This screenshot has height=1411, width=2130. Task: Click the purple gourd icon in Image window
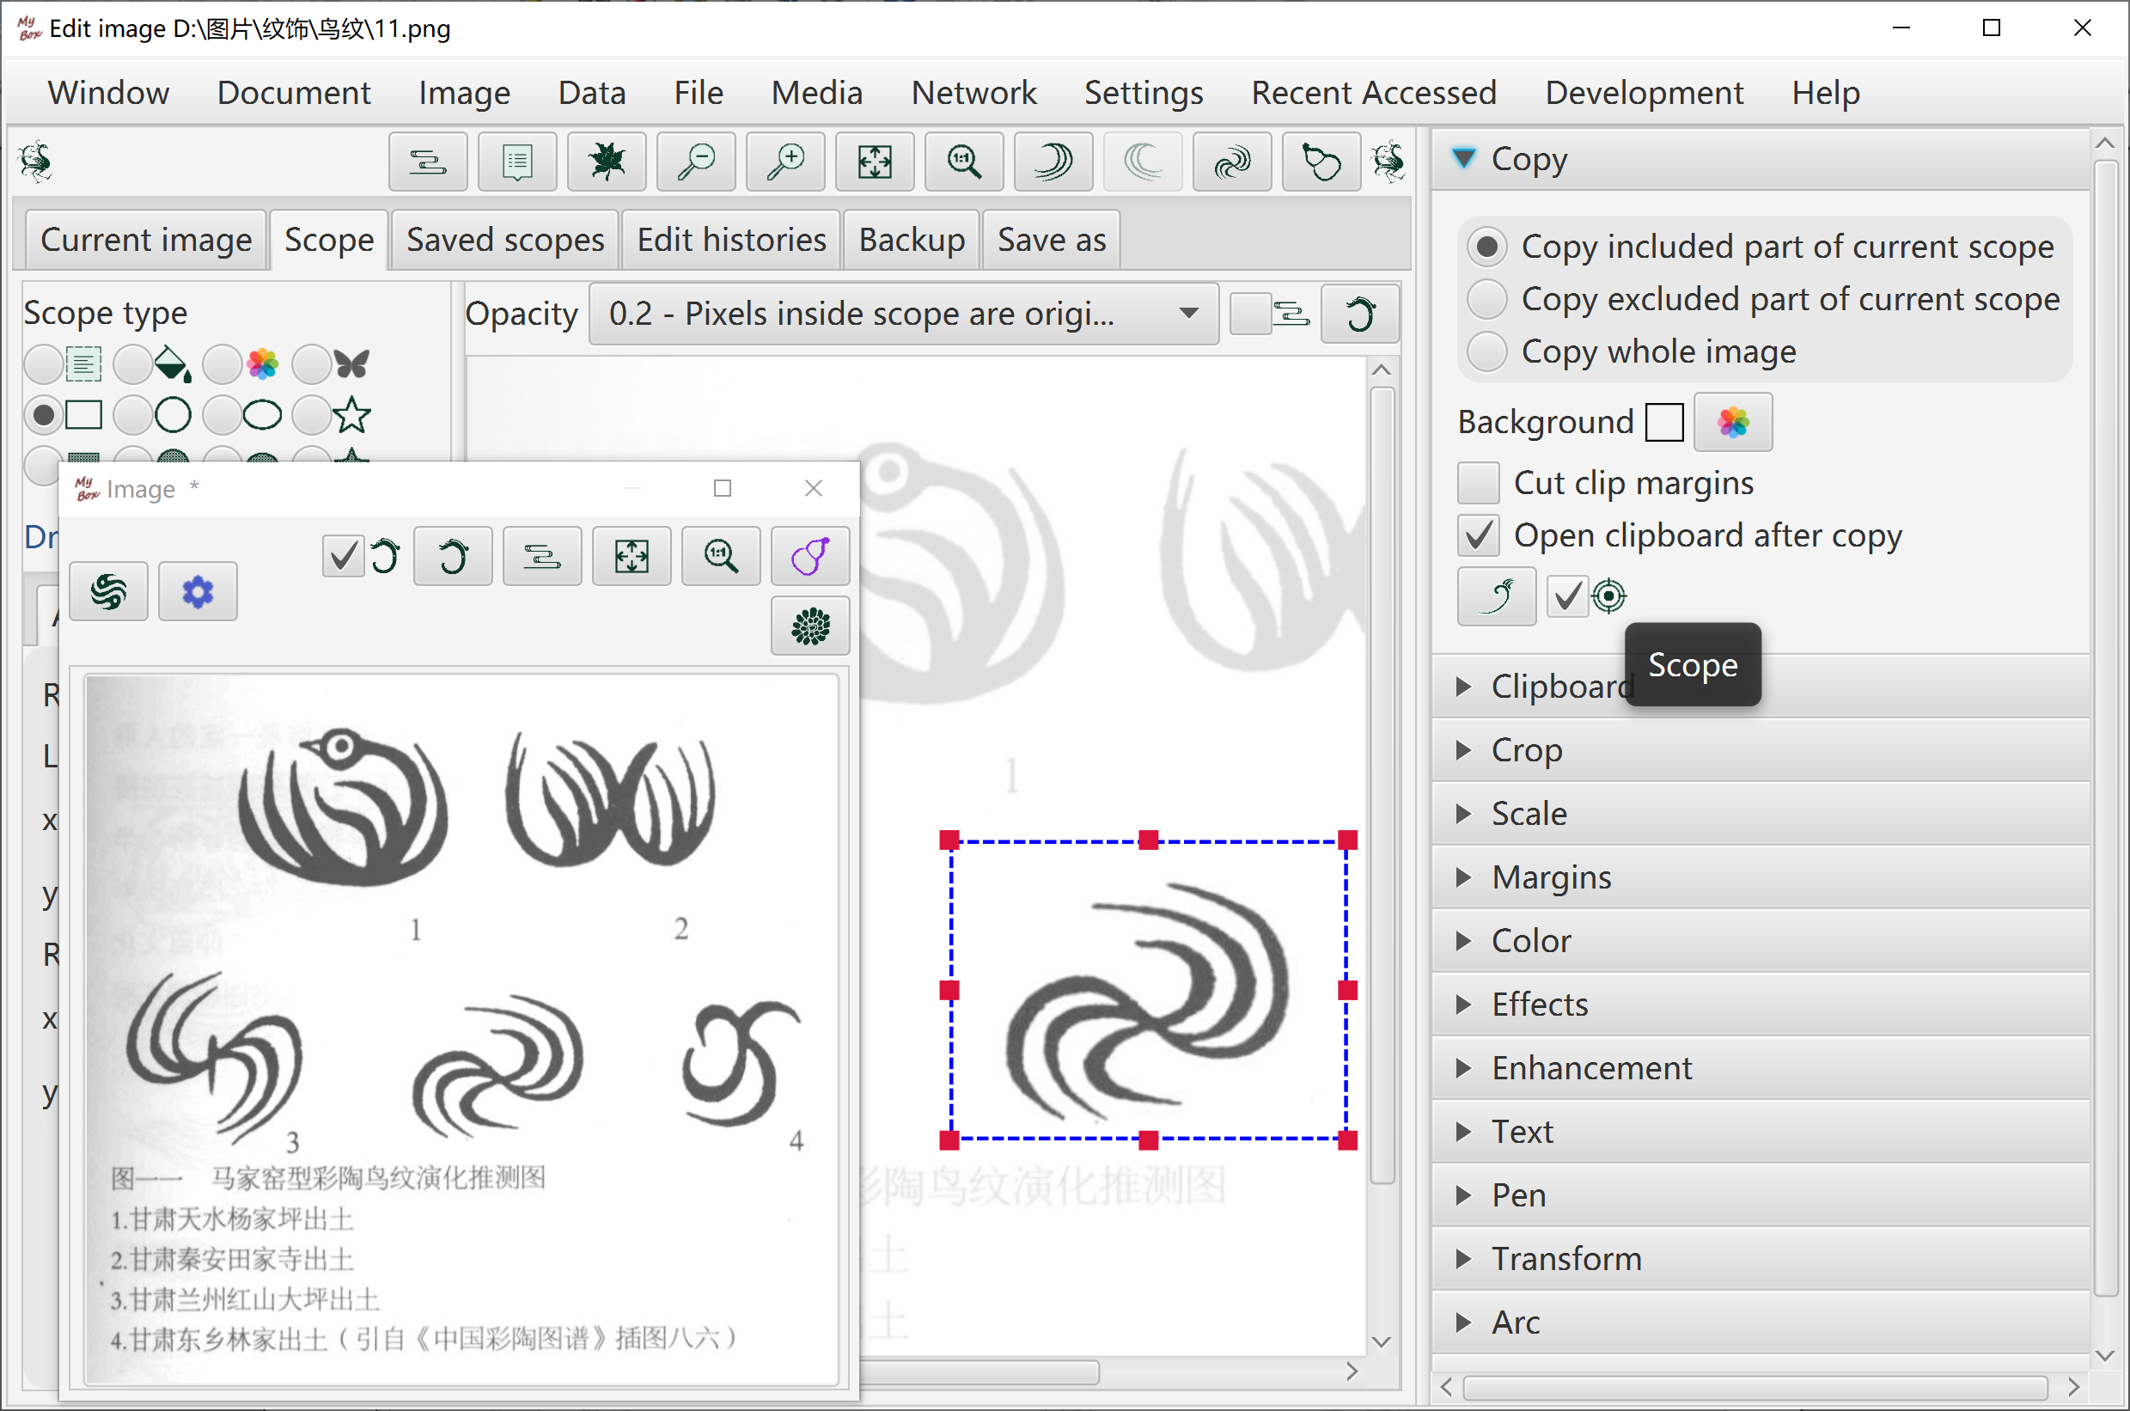point(810,556)
